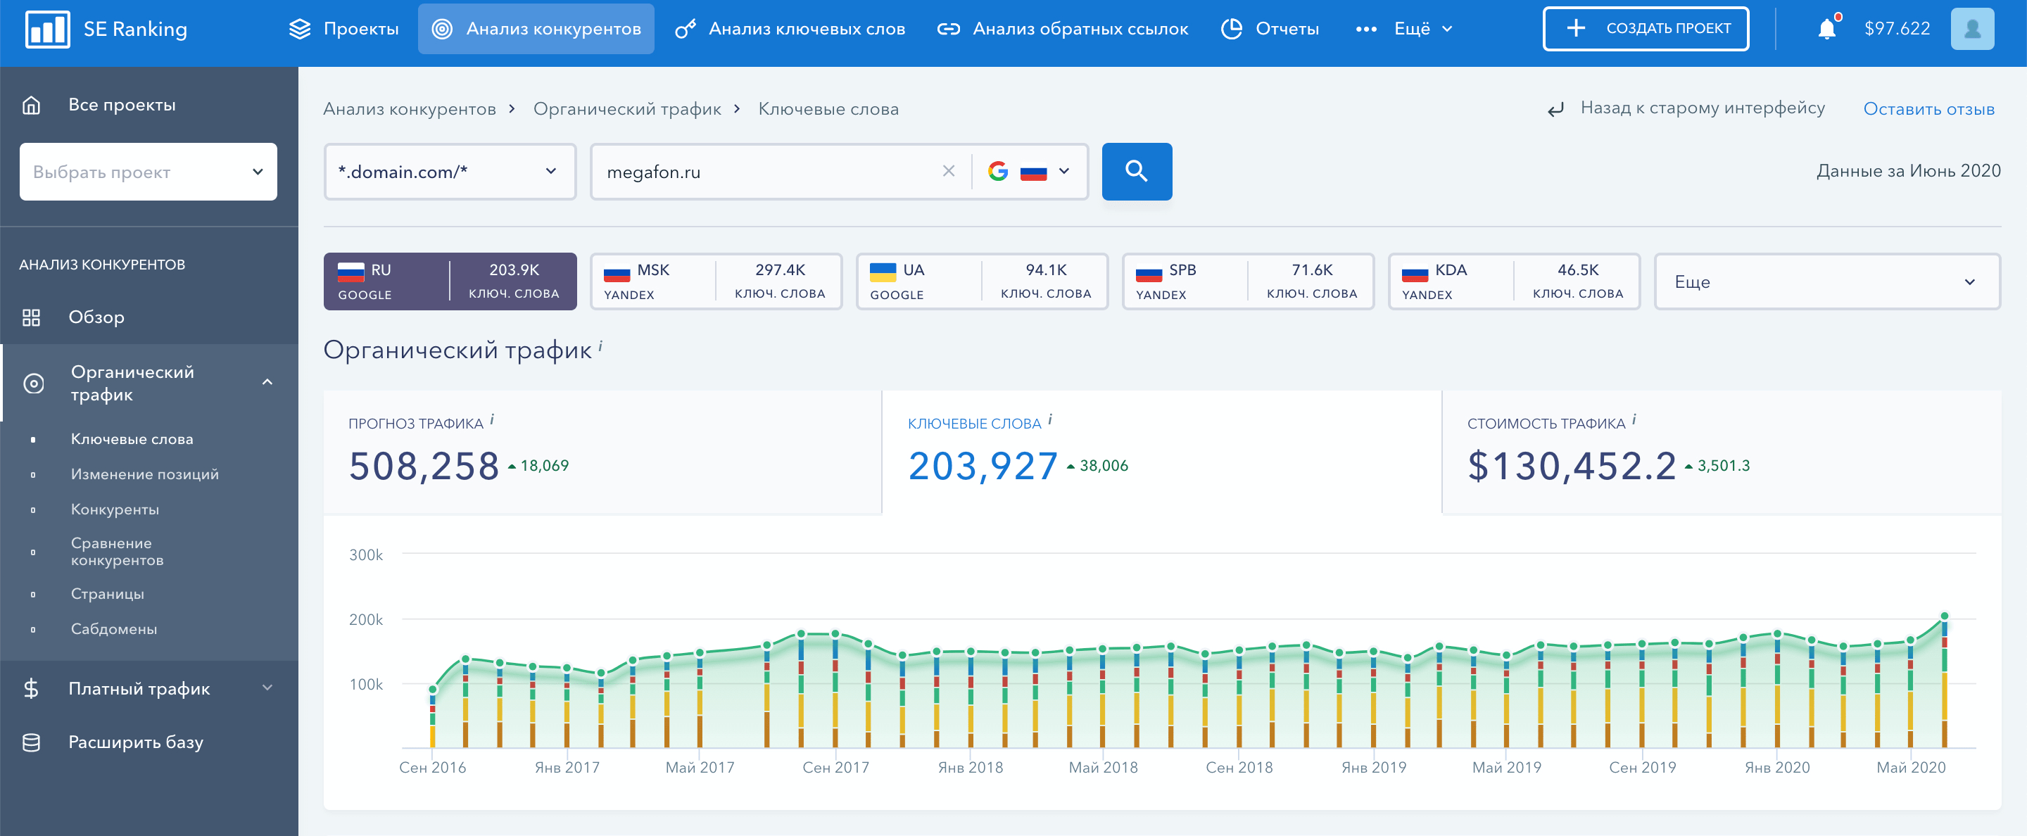This screenshot has width=2027, height=836.
Task: Open the user avatar menu
Action: click(x=1972, y=29)
